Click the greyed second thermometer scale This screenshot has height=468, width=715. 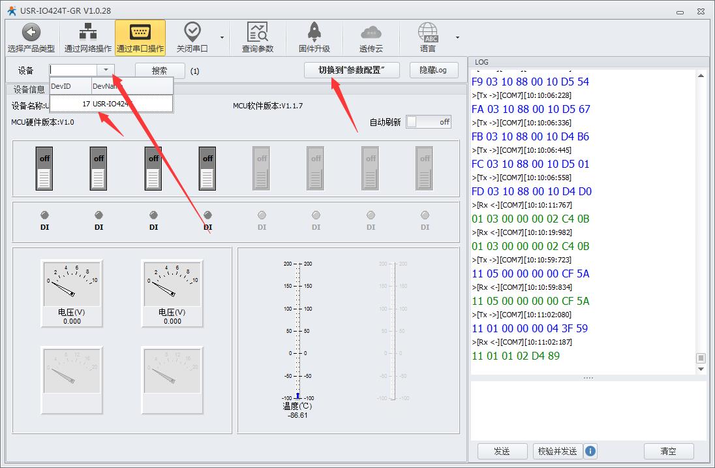(x=393, y=331)
